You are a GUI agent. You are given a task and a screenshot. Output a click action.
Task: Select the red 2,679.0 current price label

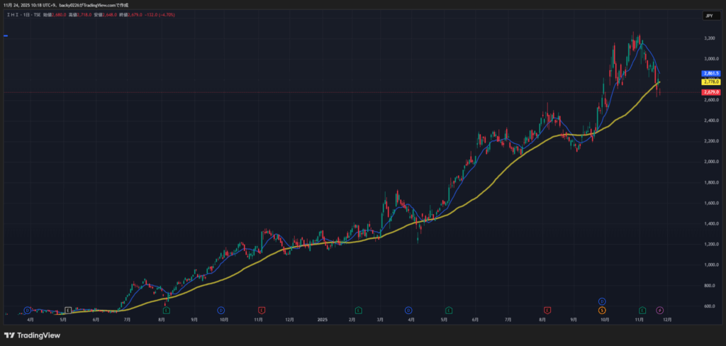711,92
